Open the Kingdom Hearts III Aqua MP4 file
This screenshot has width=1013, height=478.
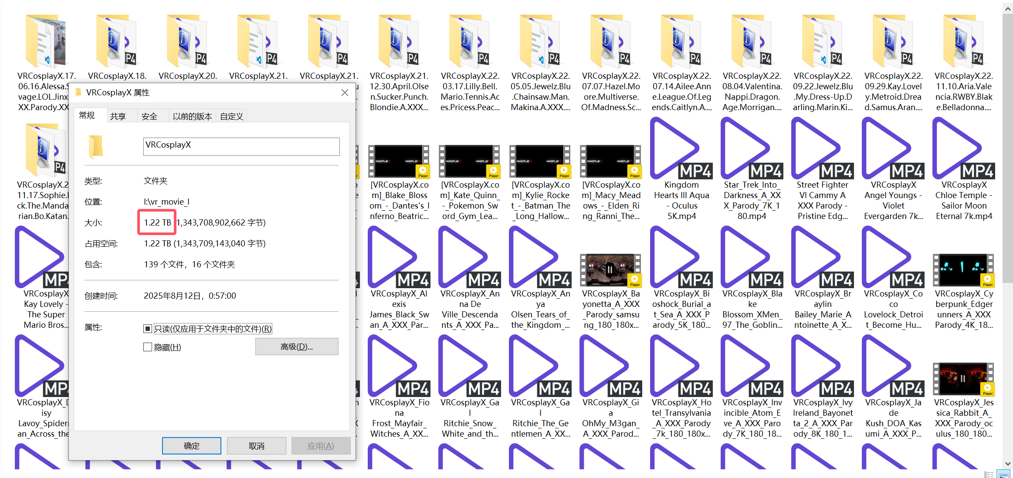[681, 149]
